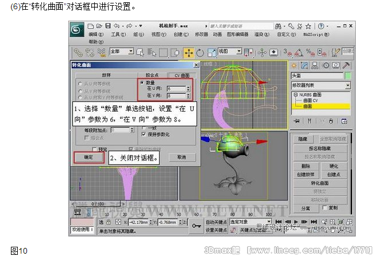Click the Select and Link chain icon

(78, 53)
